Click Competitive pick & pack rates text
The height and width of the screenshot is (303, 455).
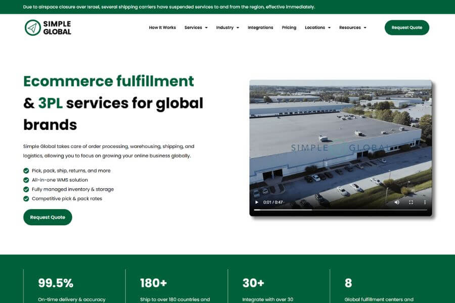[x=67, y=198]
